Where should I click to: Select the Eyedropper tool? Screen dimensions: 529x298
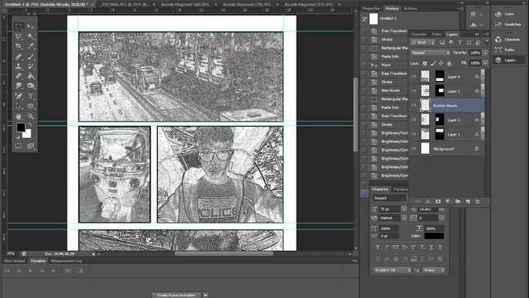coord(31,46)
